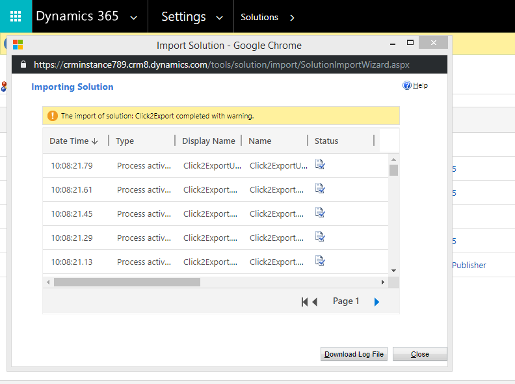Viewport: 515px width, 384px height.
Task: Click the horizontal scrollbar right arrow
Action: click(382, 282)
